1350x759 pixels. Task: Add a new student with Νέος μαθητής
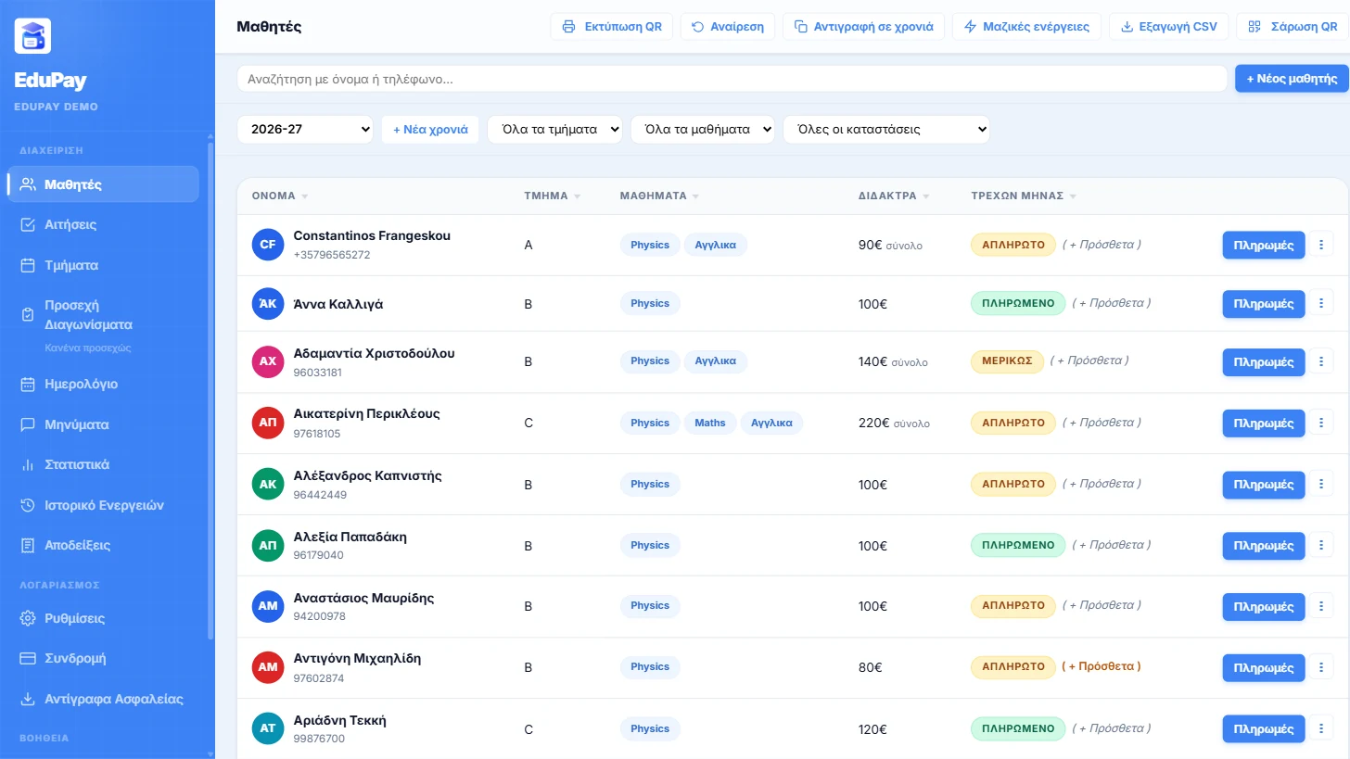tap(1292, 79)
